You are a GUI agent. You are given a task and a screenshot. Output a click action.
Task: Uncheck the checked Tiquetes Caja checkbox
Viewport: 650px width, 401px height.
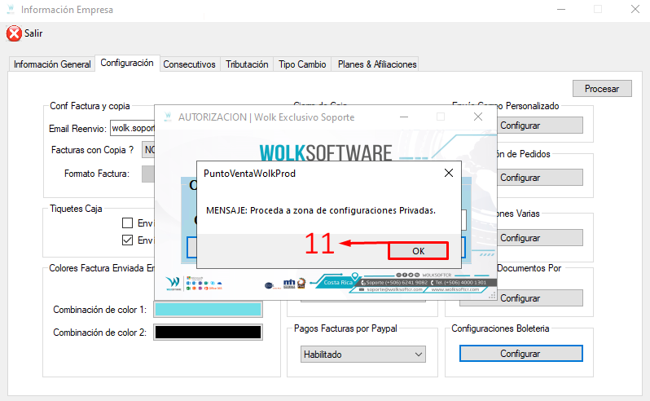[x=127, y=240]
